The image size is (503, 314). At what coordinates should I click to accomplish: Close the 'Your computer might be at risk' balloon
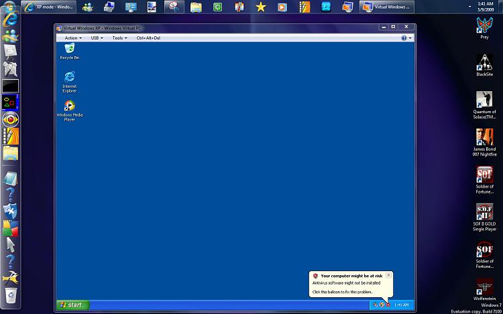[388, 275]
